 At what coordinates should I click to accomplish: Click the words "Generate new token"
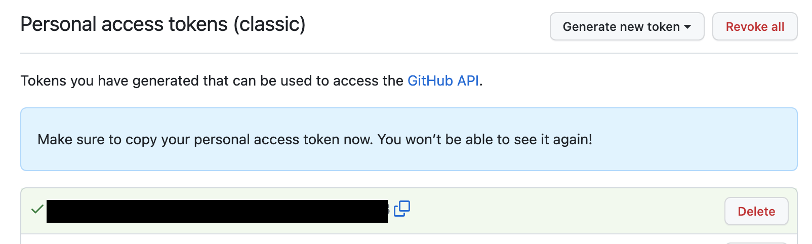point(621,27)
